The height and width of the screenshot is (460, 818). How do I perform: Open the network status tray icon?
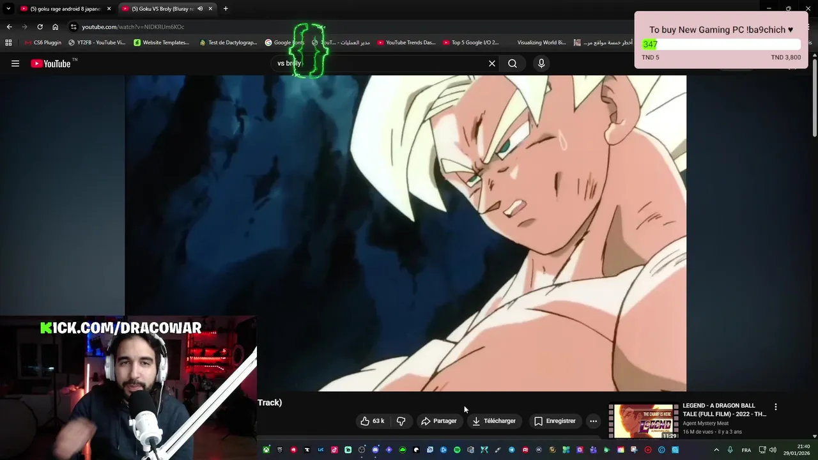(x=762, y=450)
